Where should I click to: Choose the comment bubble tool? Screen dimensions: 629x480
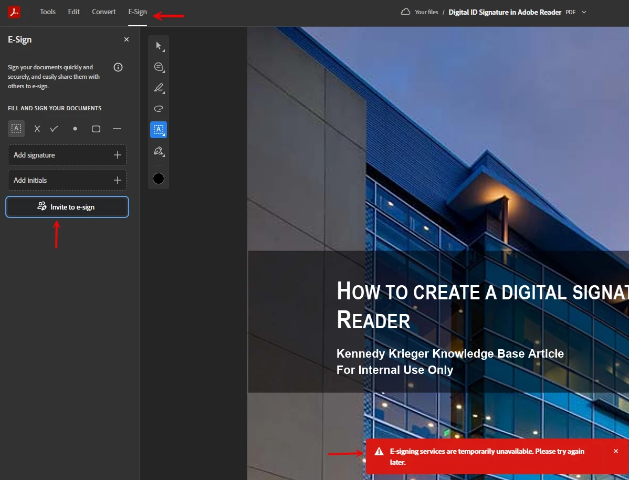[159, 67]
